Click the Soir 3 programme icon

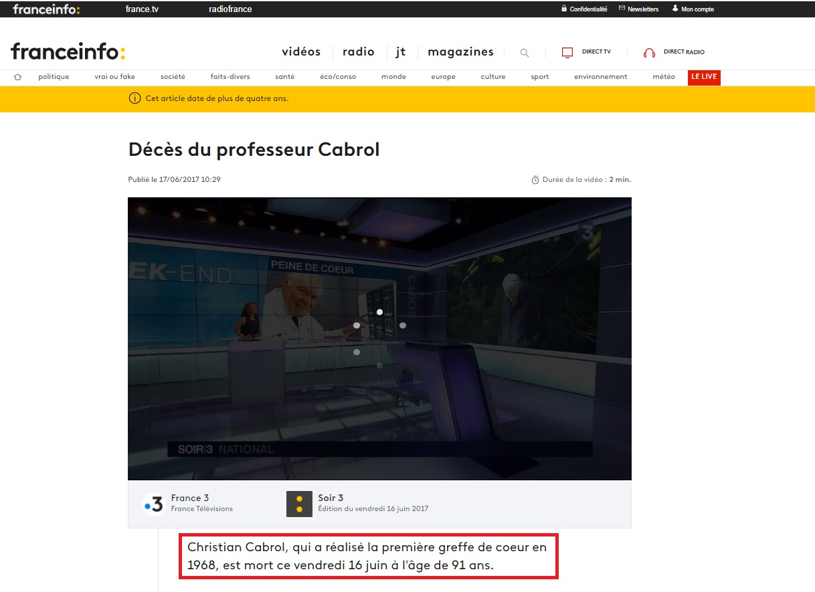[299, 504]
